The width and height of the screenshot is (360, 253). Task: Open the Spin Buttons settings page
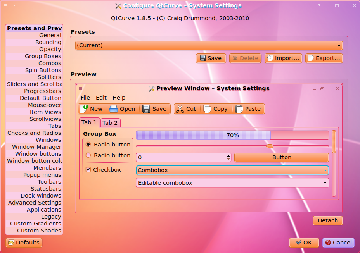coord(34,70)
